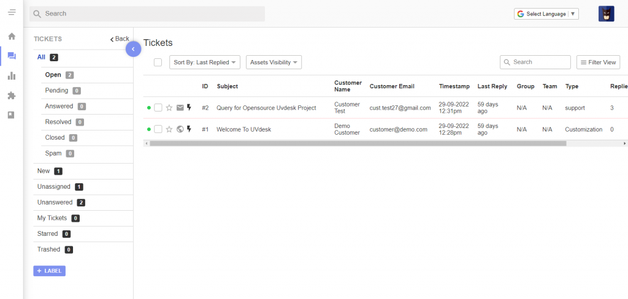Star ticket #2 Query for Opensource

pyautogui.click(x=169, y=108)
